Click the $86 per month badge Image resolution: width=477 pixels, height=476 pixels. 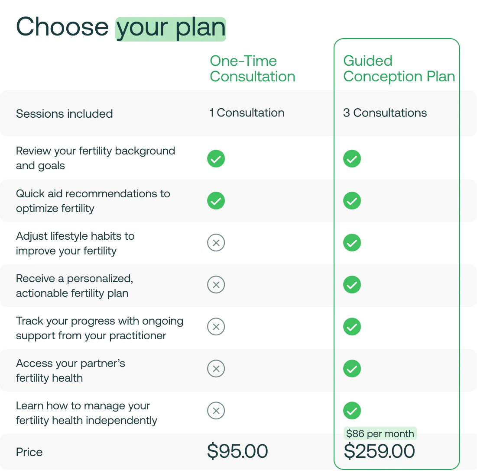click(x=380, y=434)
